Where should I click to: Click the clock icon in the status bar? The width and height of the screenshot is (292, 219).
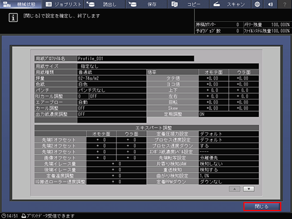click(x=3, y=216)
